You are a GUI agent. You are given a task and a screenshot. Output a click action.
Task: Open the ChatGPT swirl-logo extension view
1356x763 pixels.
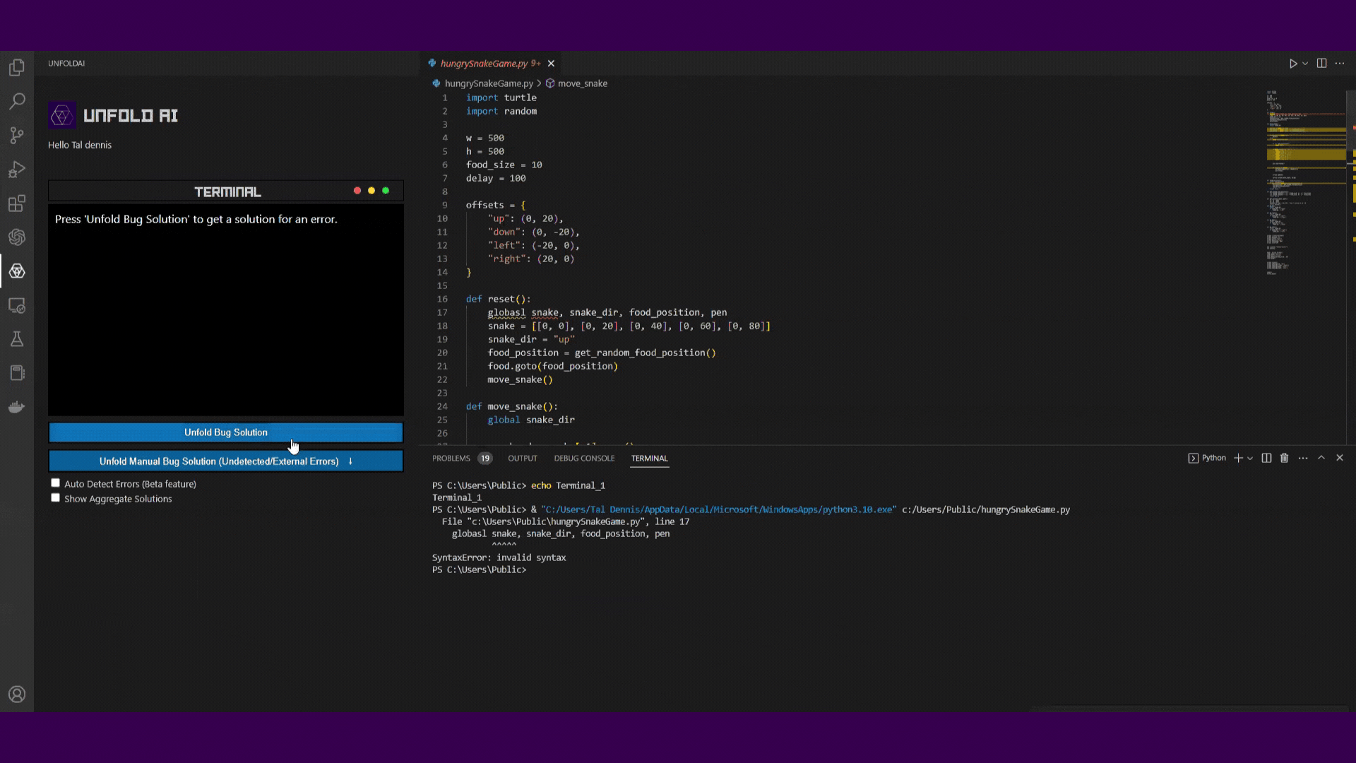pyautogui.click(x=17, y=237)
